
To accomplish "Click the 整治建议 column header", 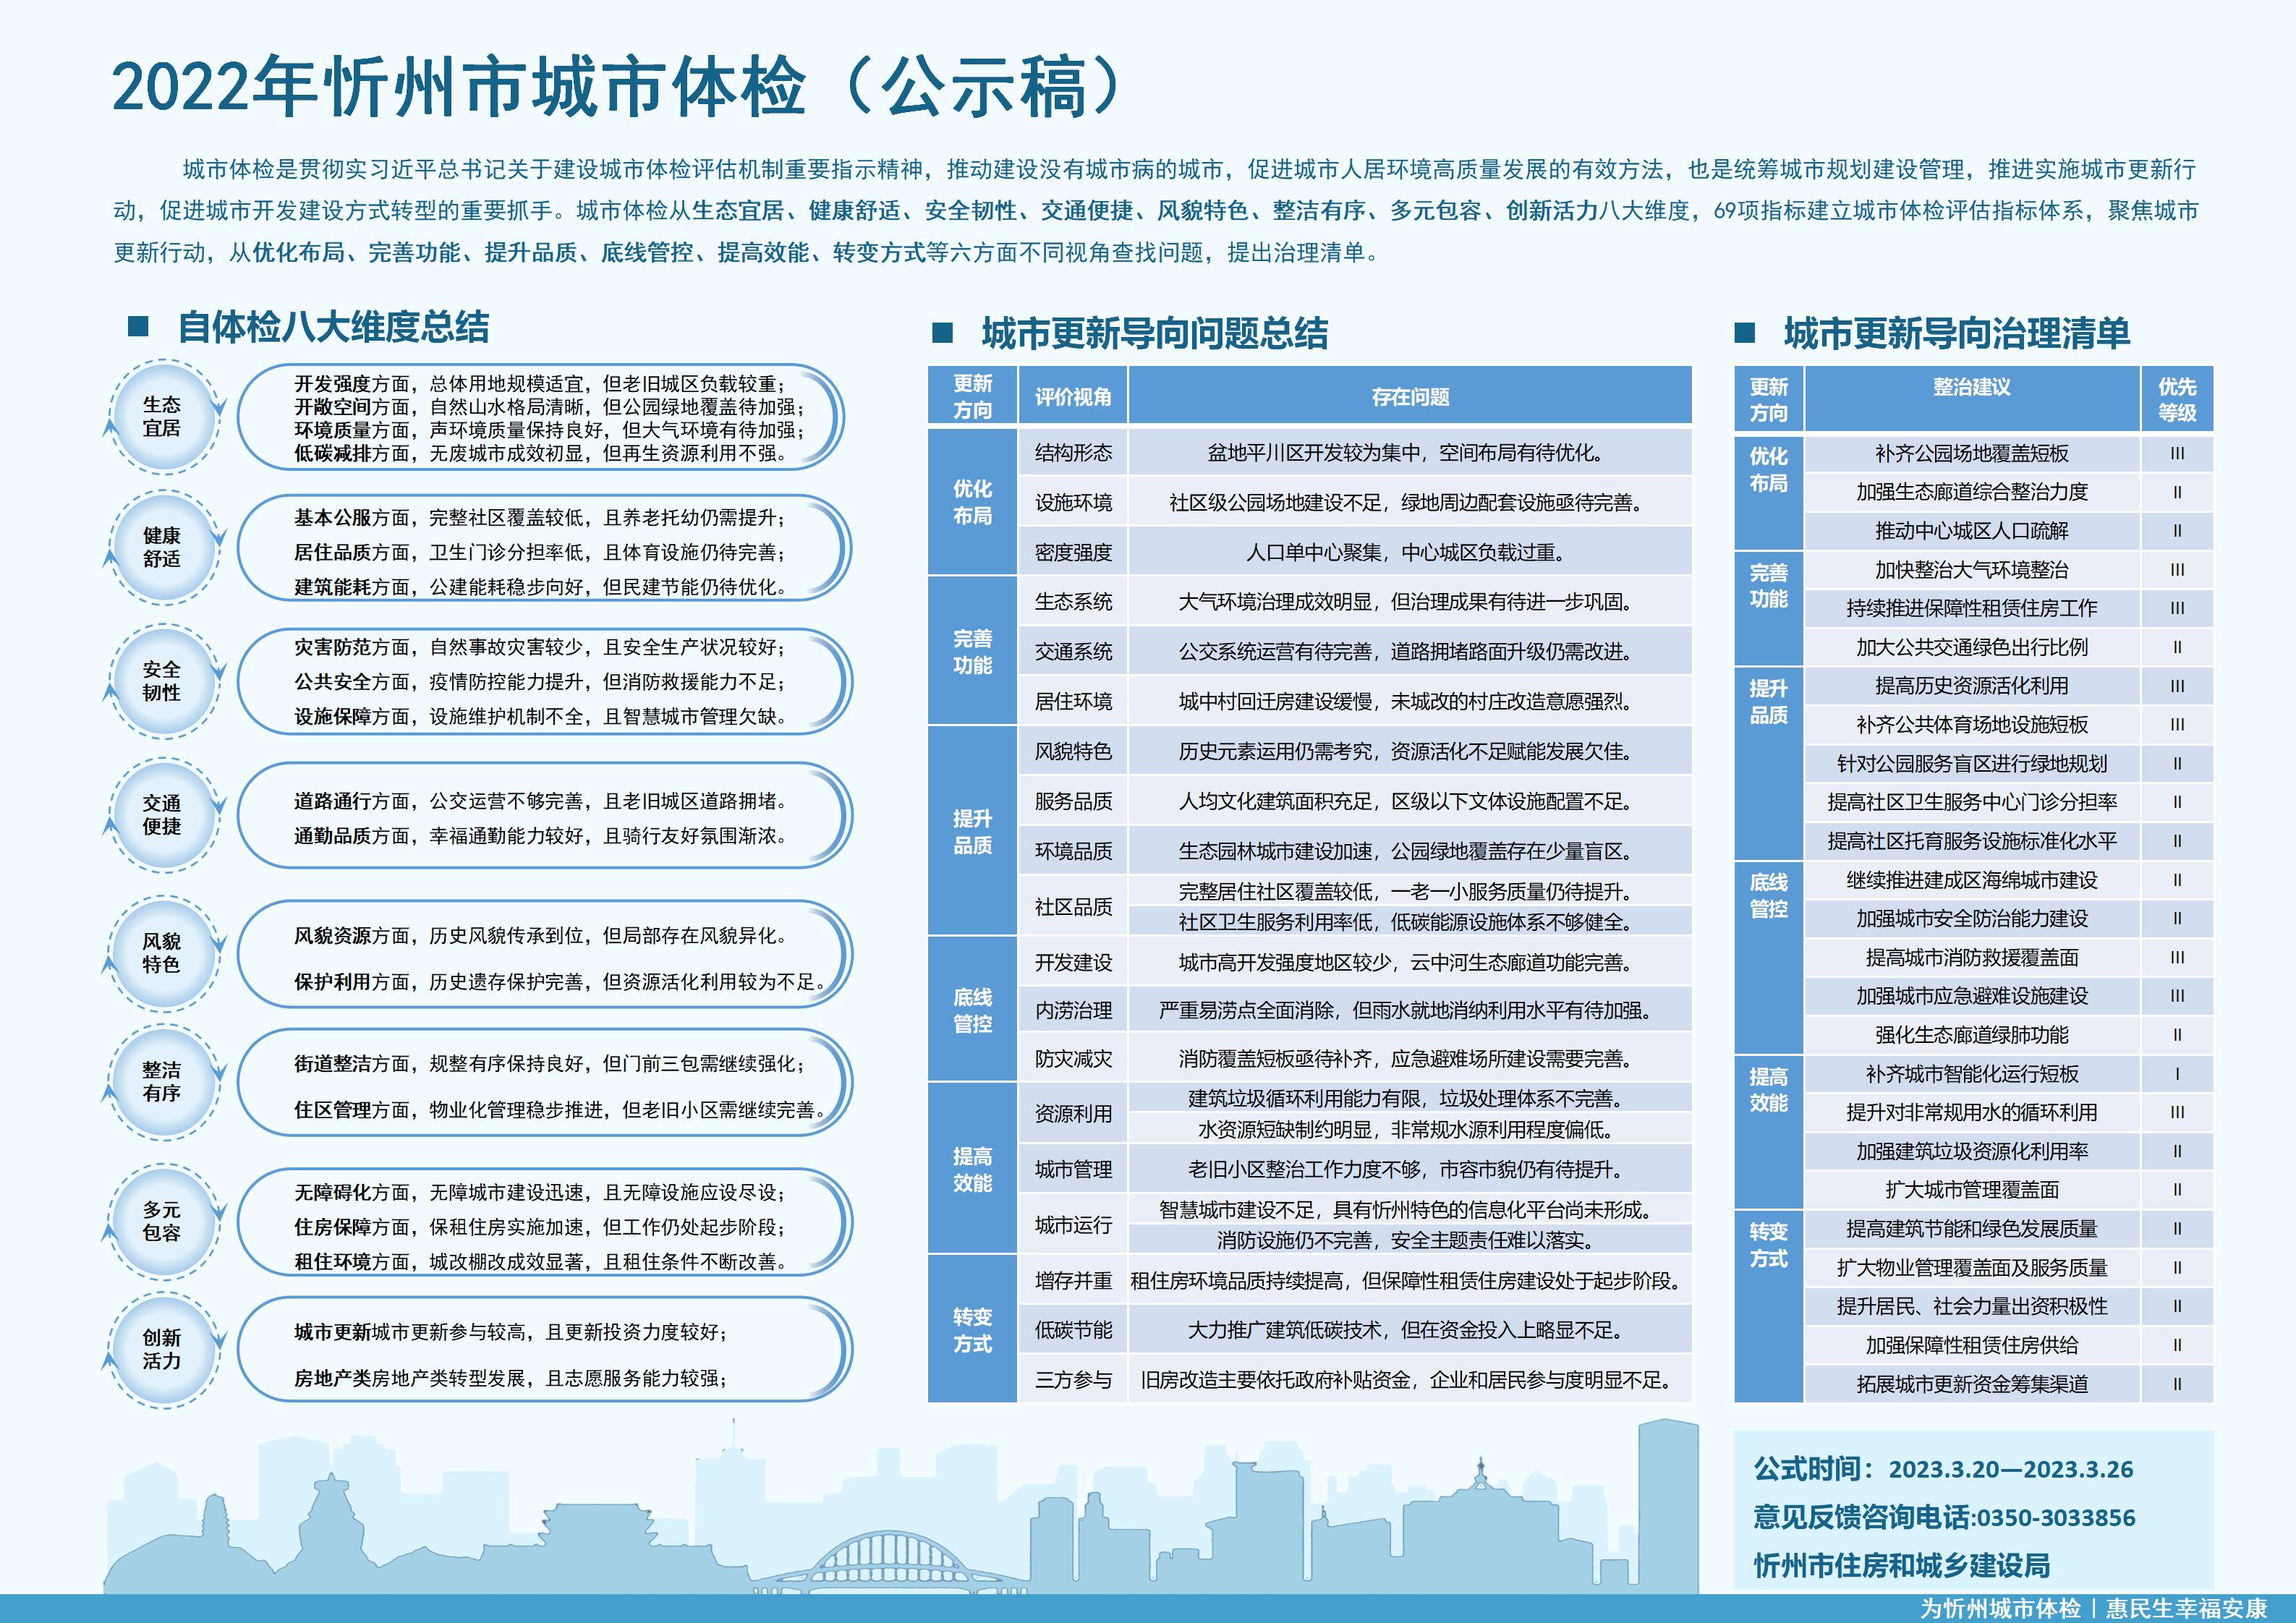I will 1971,388.
